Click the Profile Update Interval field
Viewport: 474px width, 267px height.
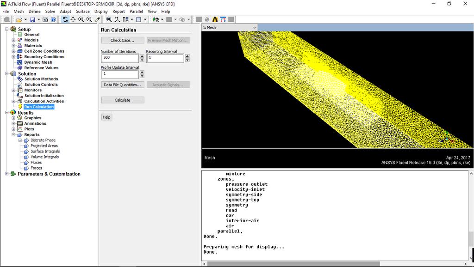(x=120, y=74)
